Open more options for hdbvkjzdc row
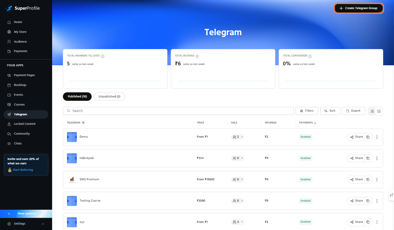 point(377,158)
